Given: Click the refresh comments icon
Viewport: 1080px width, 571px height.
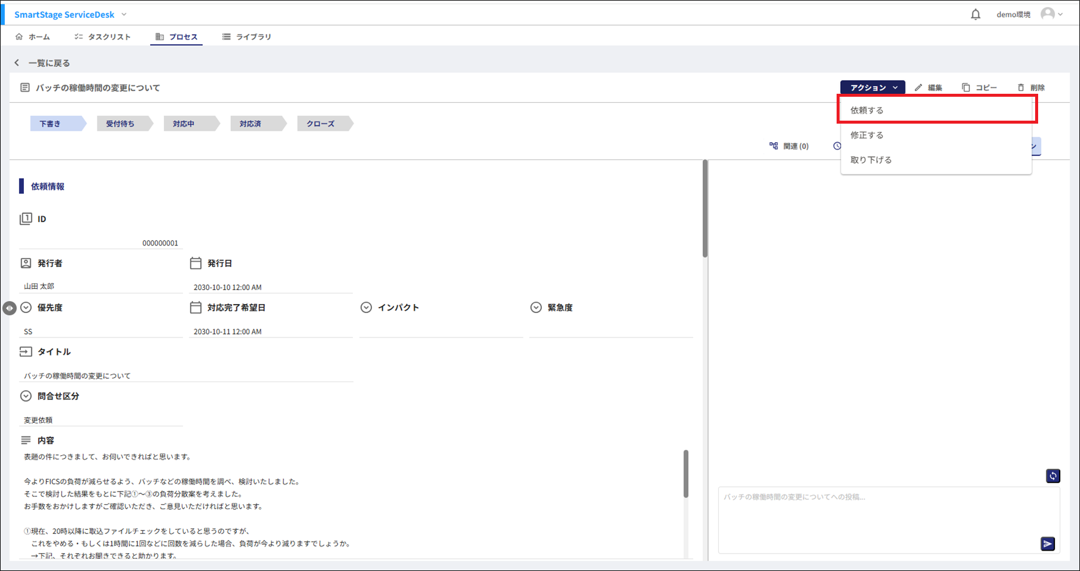Looking at the screenshot, I should point(1053,476).
